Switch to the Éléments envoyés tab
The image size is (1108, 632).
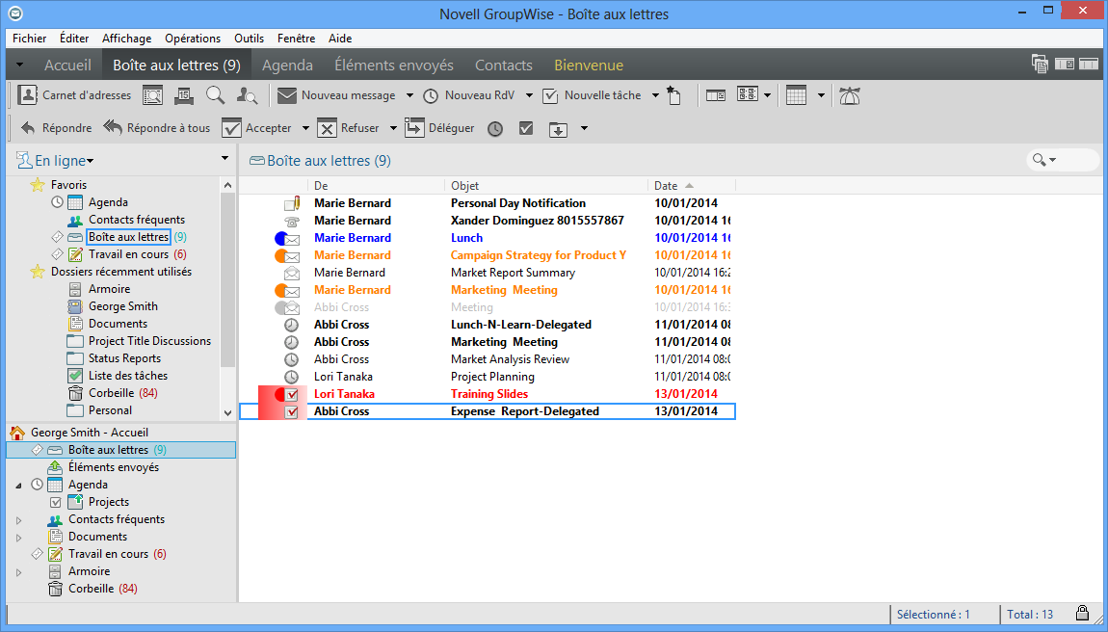click(x=394, y=66)
